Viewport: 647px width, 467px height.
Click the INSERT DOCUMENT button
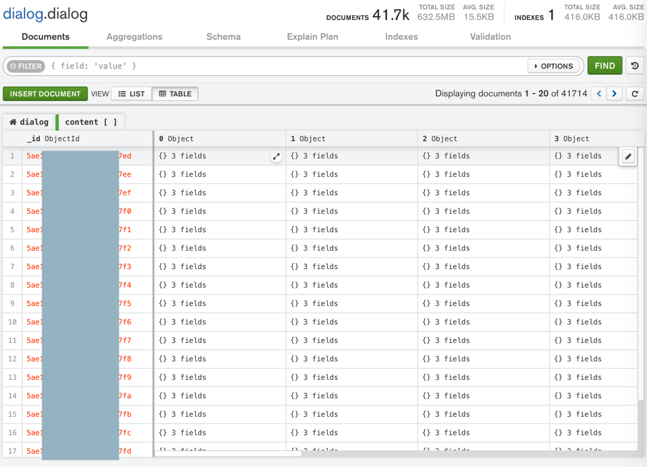click(45, 94)
